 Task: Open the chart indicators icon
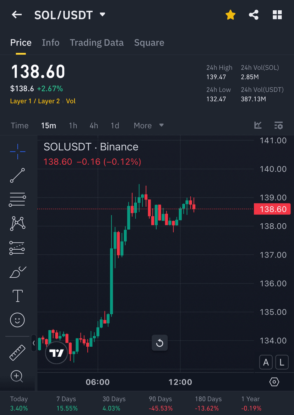(x=258, y=125)
